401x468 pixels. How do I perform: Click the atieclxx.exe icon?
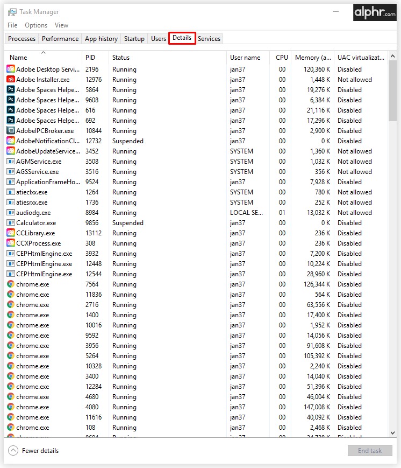point(11,192)
